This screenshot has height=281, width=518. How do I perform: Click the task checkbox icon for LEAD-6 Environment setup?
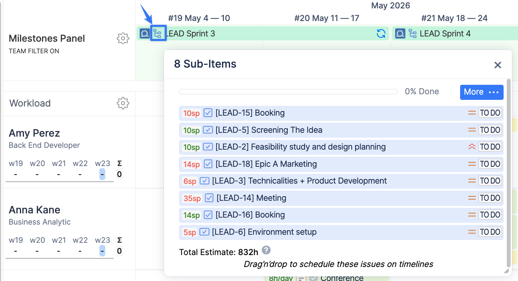[205, 232]
